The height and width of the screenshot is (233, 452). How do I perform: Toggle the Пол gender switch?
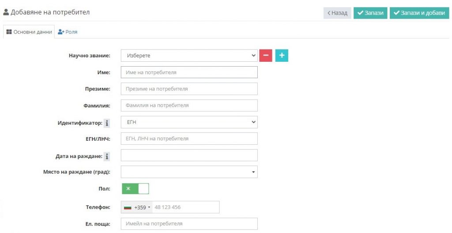[135, 188]
